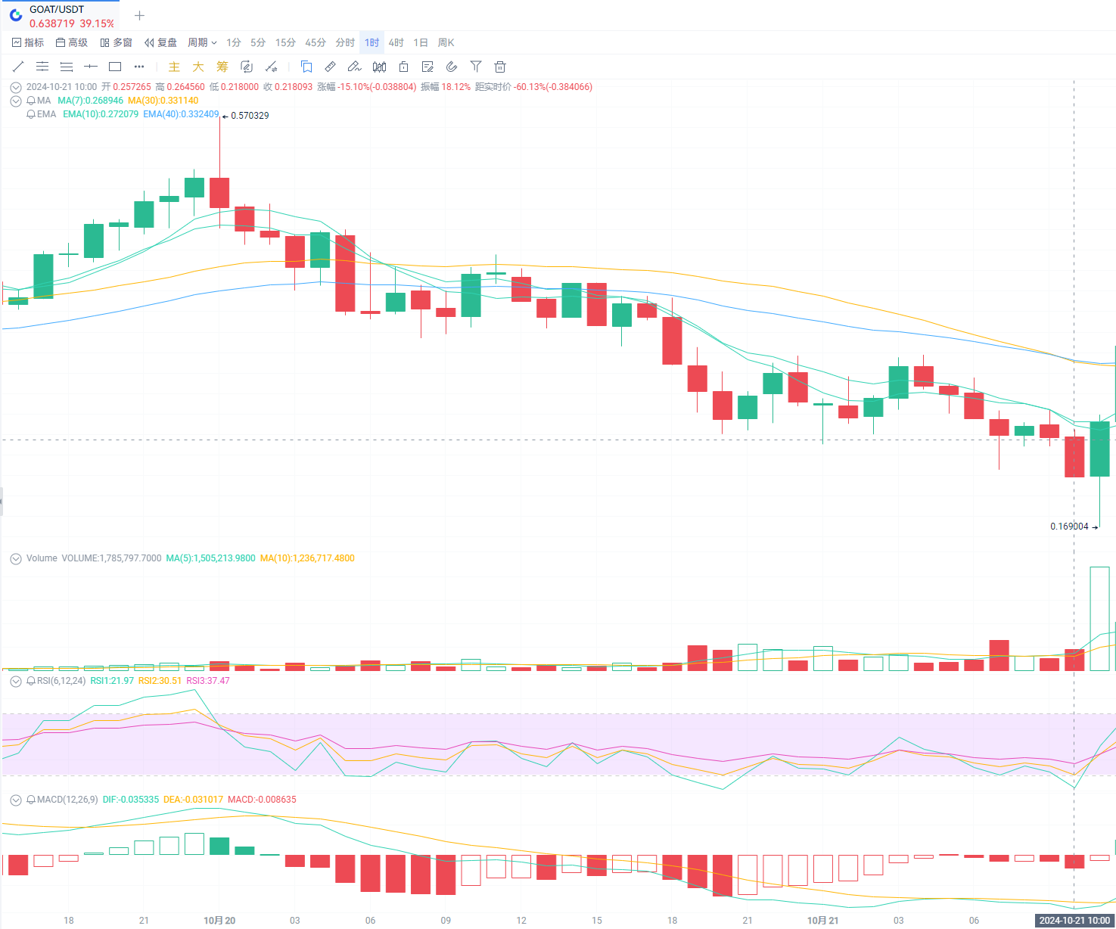Select the pencil freehand drawing tool

[x=354, y=67]
